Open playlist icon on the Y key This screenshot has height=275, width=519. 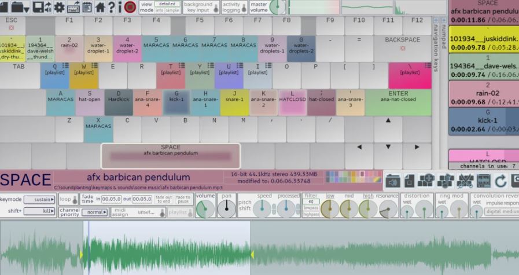(211, 65)
